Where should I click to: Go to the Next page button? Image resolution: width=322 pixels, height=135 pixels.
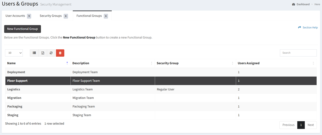tap(310, 125)
